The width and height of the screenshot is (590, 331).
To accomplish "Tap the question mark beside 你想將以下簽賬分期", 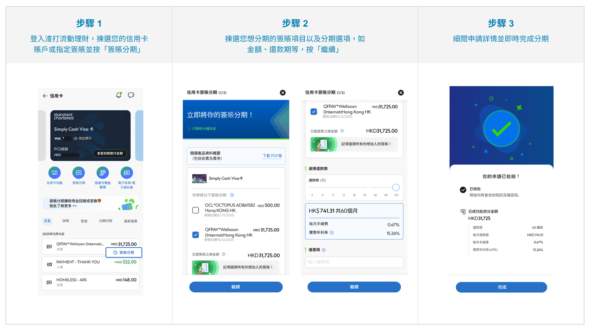I will click(232, 195).
